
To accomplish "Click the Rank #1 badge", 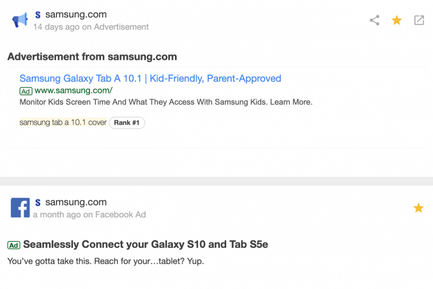I will pos(127,123).
